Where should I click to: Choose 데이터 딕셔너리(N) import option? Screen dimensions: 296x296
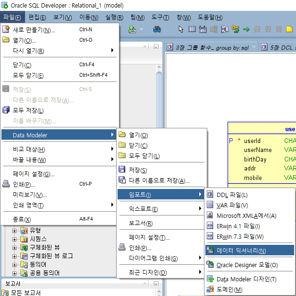point(250,251)
